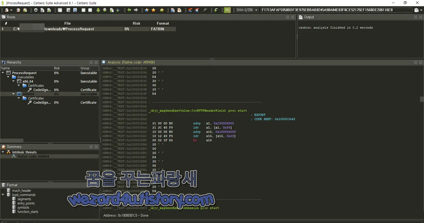Select the CodeSign certificate under x86_64
Viewport: 424px width, 223px height.
pos(42,90)
